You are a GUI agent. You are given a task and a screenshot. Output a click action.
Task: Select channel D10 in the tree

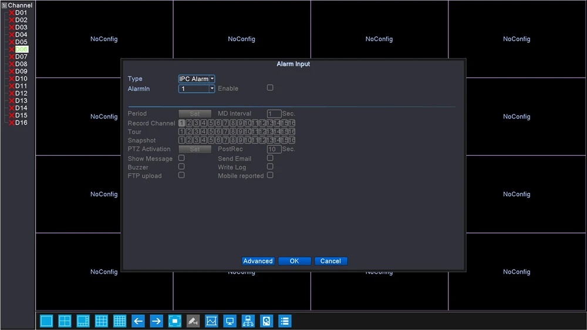tap(21, 79)
